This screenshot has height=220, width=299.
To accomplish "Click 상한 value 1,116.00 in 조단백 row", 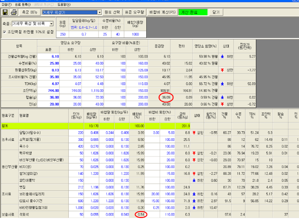I will (93, 91).
